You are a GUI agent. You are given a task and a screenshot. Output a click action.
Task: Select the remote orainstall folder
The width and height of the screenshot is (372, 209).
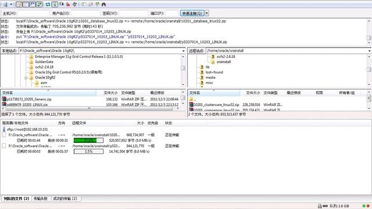tap(224, 62)
